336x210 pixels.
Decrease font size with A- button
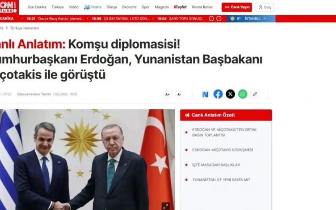click(x=179, y=94)
